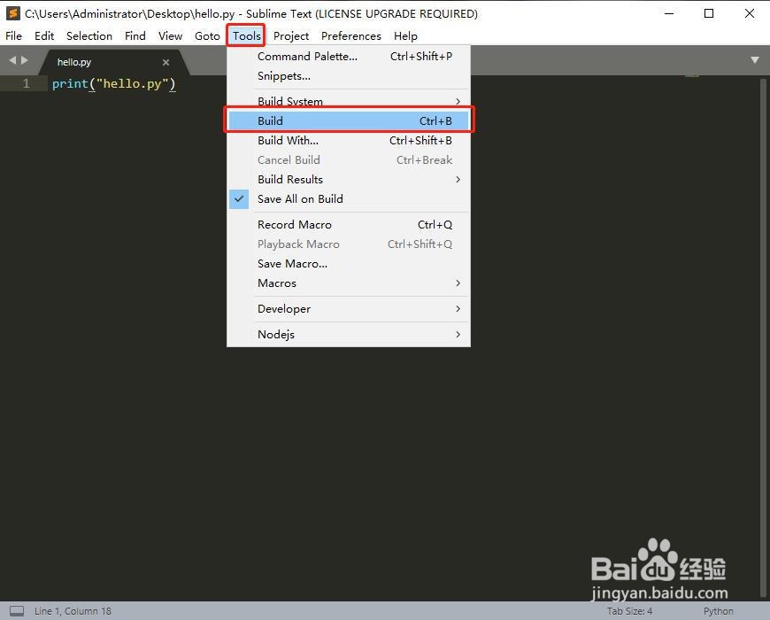Open Command Palette... from Tools menu

349,57
